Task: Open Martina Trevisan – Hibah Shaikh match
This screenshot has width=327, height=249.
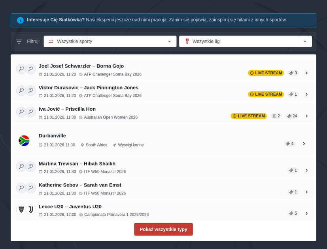Action: pyautogui.click(x=77, y=164)
